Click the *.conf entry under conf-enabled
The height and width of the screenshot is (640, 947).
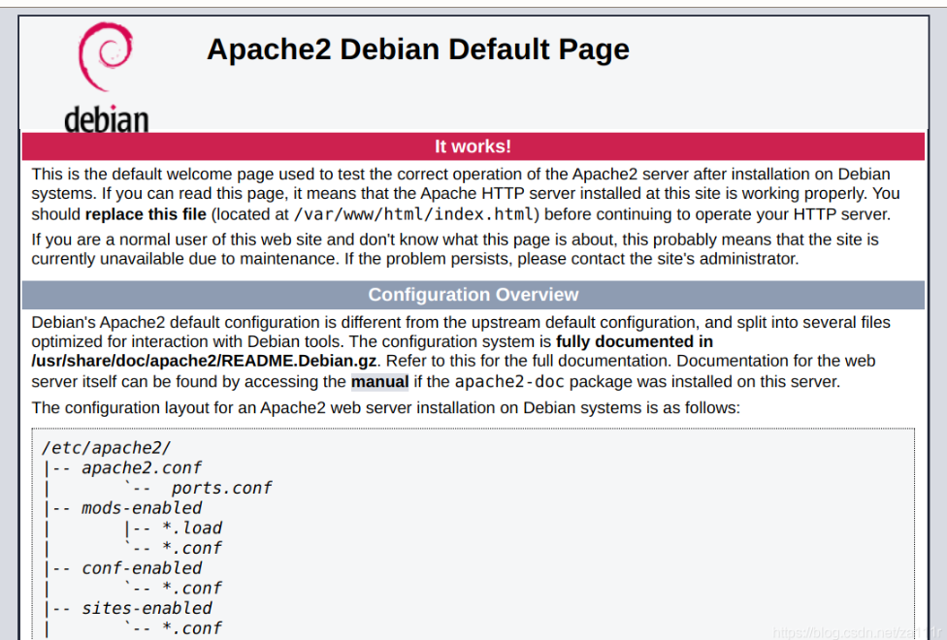(192, 588)
